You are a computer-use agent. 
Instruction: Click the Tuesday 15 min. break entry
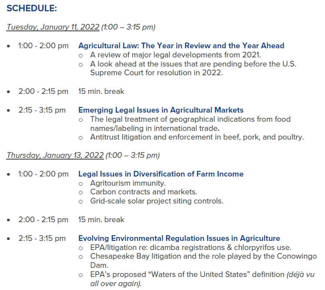[x=101, y=91]
